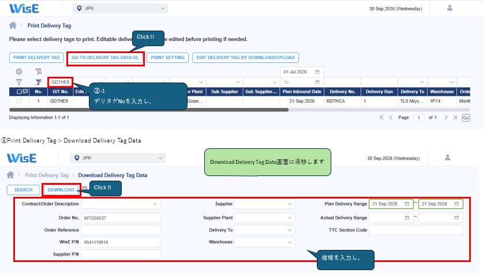The height and width of the screenshot is (273, 494).
Task: Open table settings gear icon above the grid
Action: 19,72
